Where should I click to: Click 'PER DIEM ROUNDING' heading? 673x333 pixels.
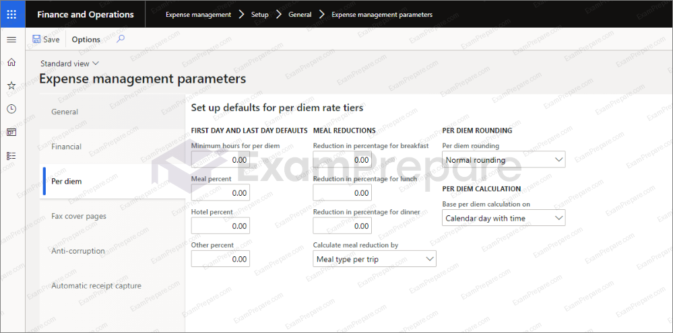pos(477,131)
